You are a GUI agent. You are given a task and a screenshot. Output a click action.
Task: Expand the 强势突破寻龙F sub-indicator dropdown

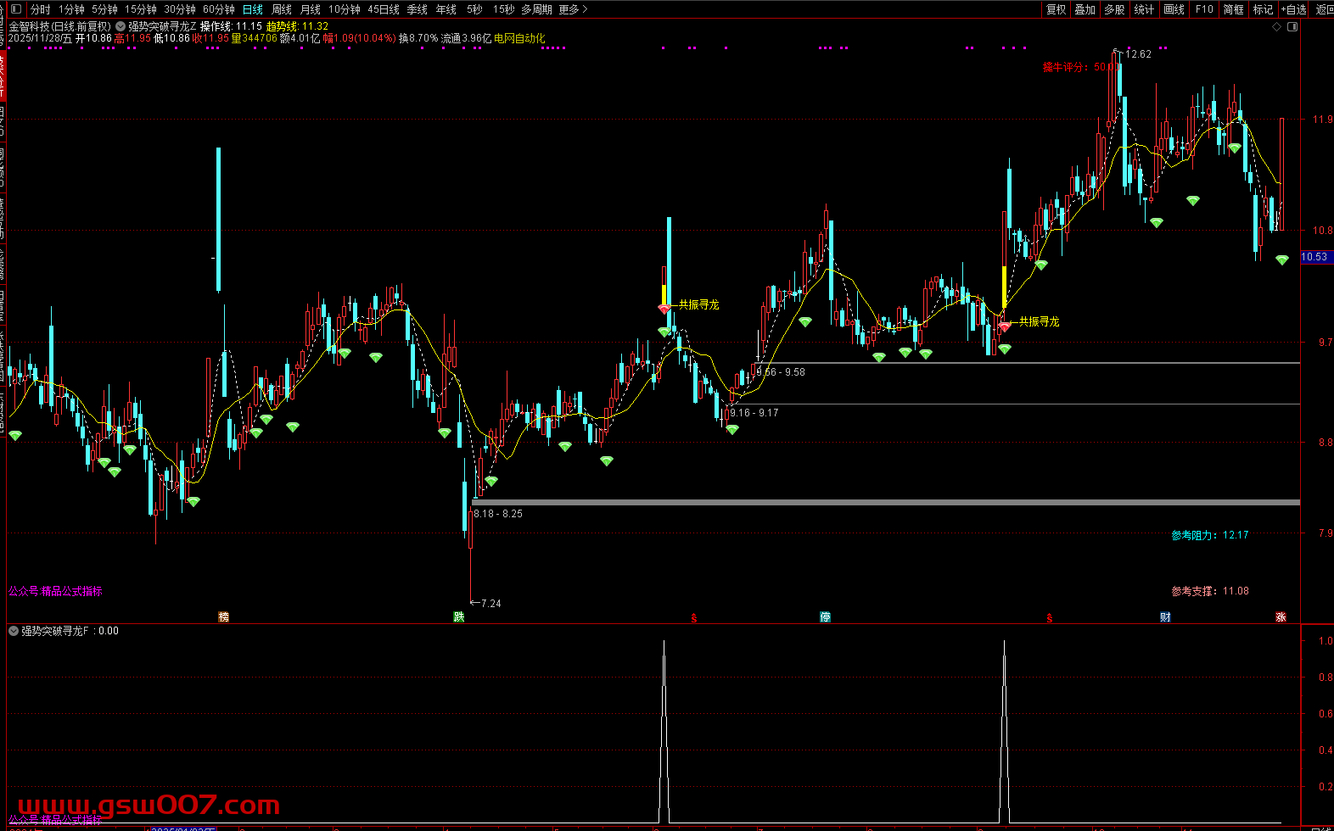point(14,631)
